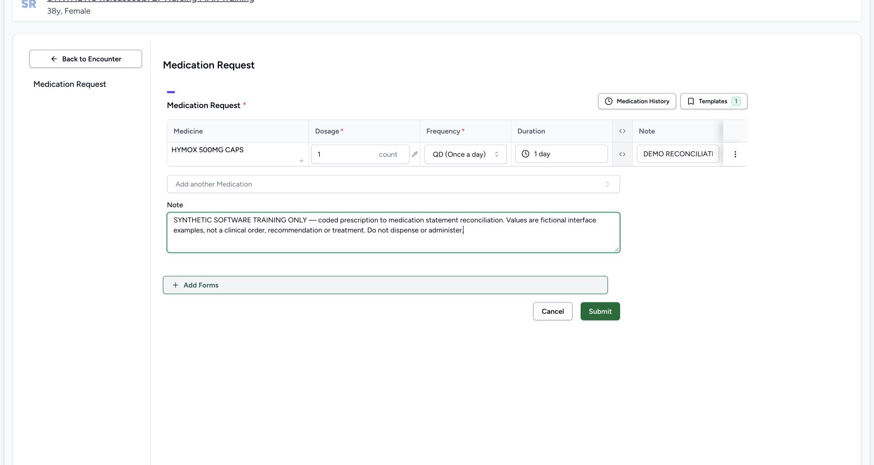The width and height of the screenshot is (874, 465).
Task: Click the clock icon in Medication History button
Action: click(608, 101)
